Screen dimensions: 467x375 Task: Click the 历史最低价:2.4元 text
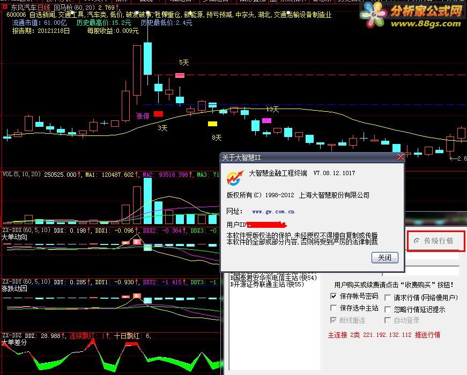[x=167, y=23]
